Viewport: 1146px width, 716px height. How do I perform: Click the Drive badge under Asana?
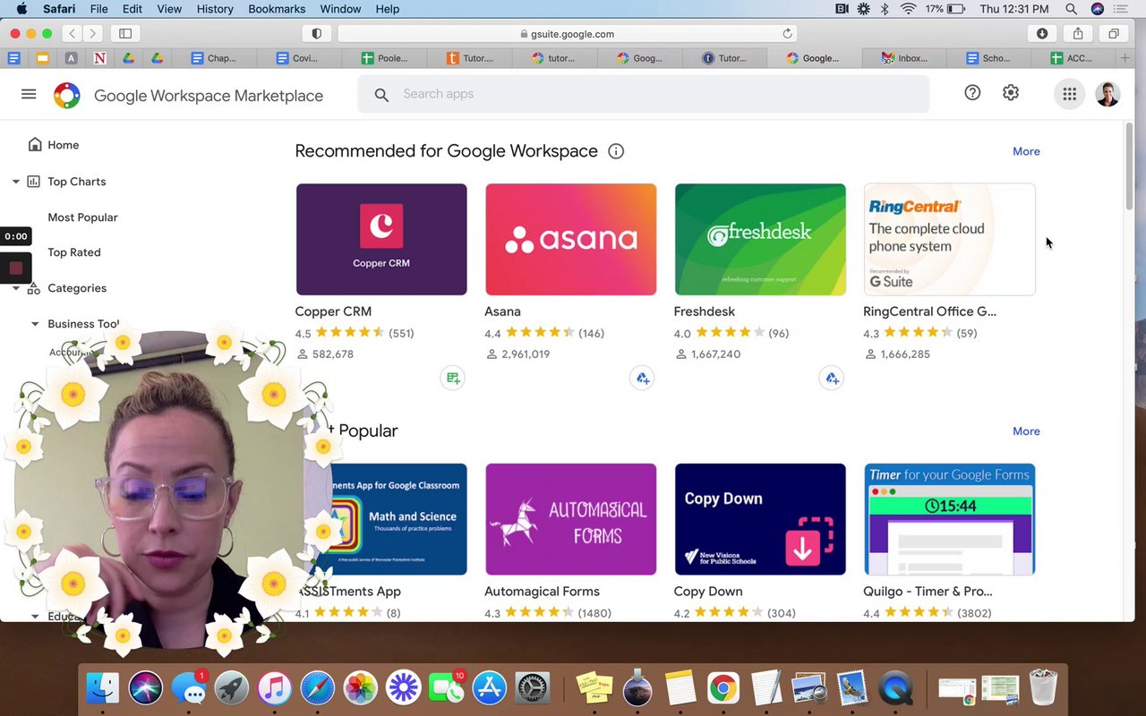[x=643, y=379]
